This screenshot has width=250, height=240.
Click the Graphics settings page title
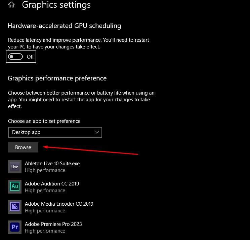point(56,5)
